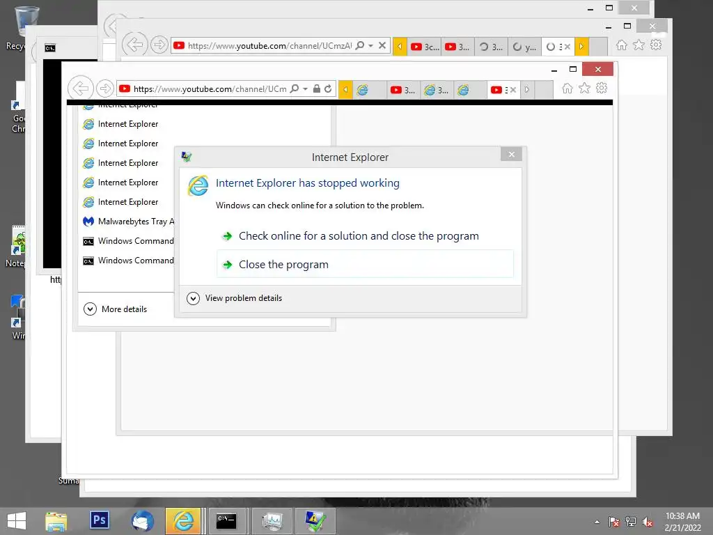The height and width of the screenshot is (535, 713).
Task: Open Thunderbird from the taskbar
Action: (x=142, y=521)
